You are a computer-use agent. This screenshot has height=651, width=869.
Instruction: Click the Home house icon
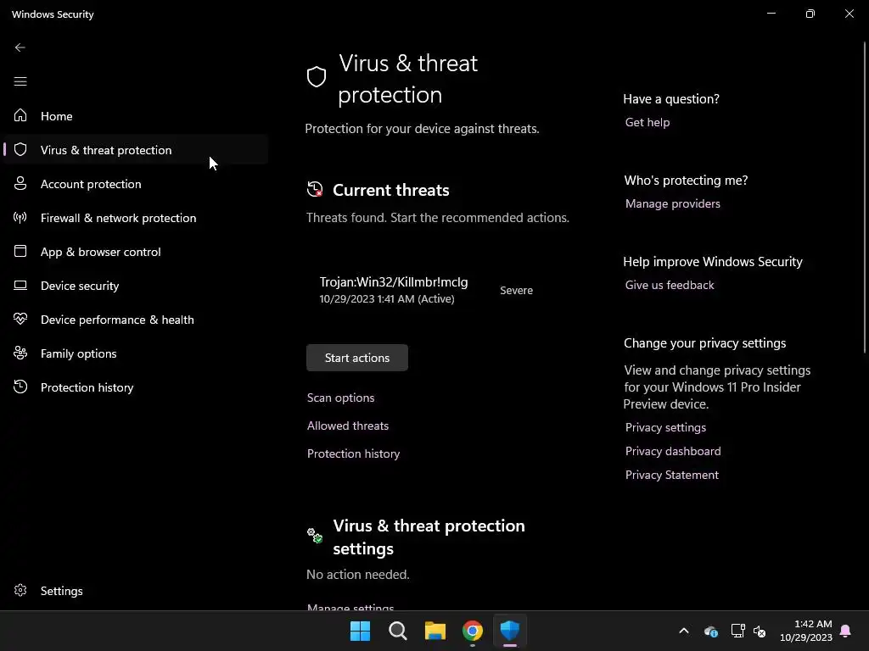[20, 115]
